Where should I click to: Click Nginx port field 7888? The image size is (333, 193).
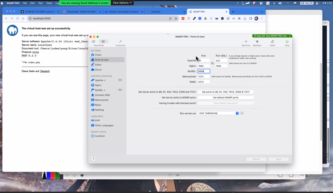pos(203,66)
